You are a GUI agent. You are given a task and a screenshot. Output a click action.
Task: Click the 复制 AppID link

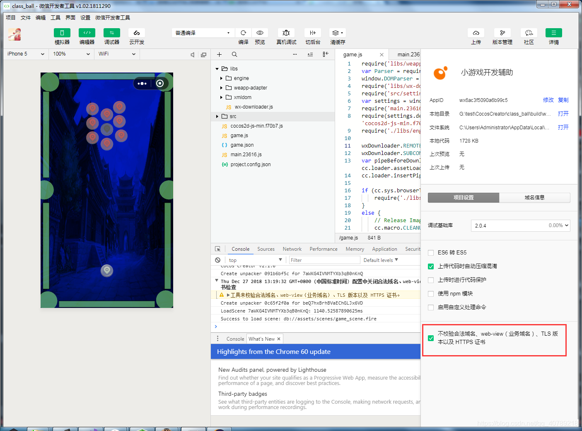[563, 100]
